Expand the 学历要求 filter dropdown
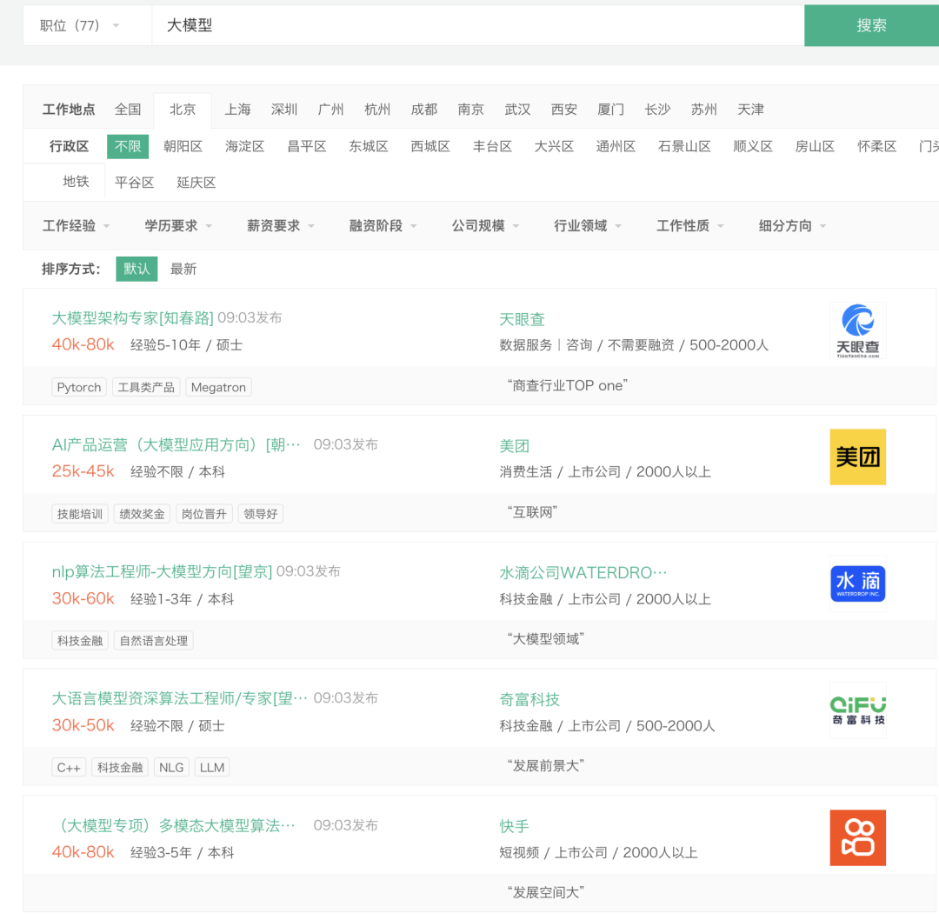The width and height of the screenshot is (939, 920). [x=178, y=226]
